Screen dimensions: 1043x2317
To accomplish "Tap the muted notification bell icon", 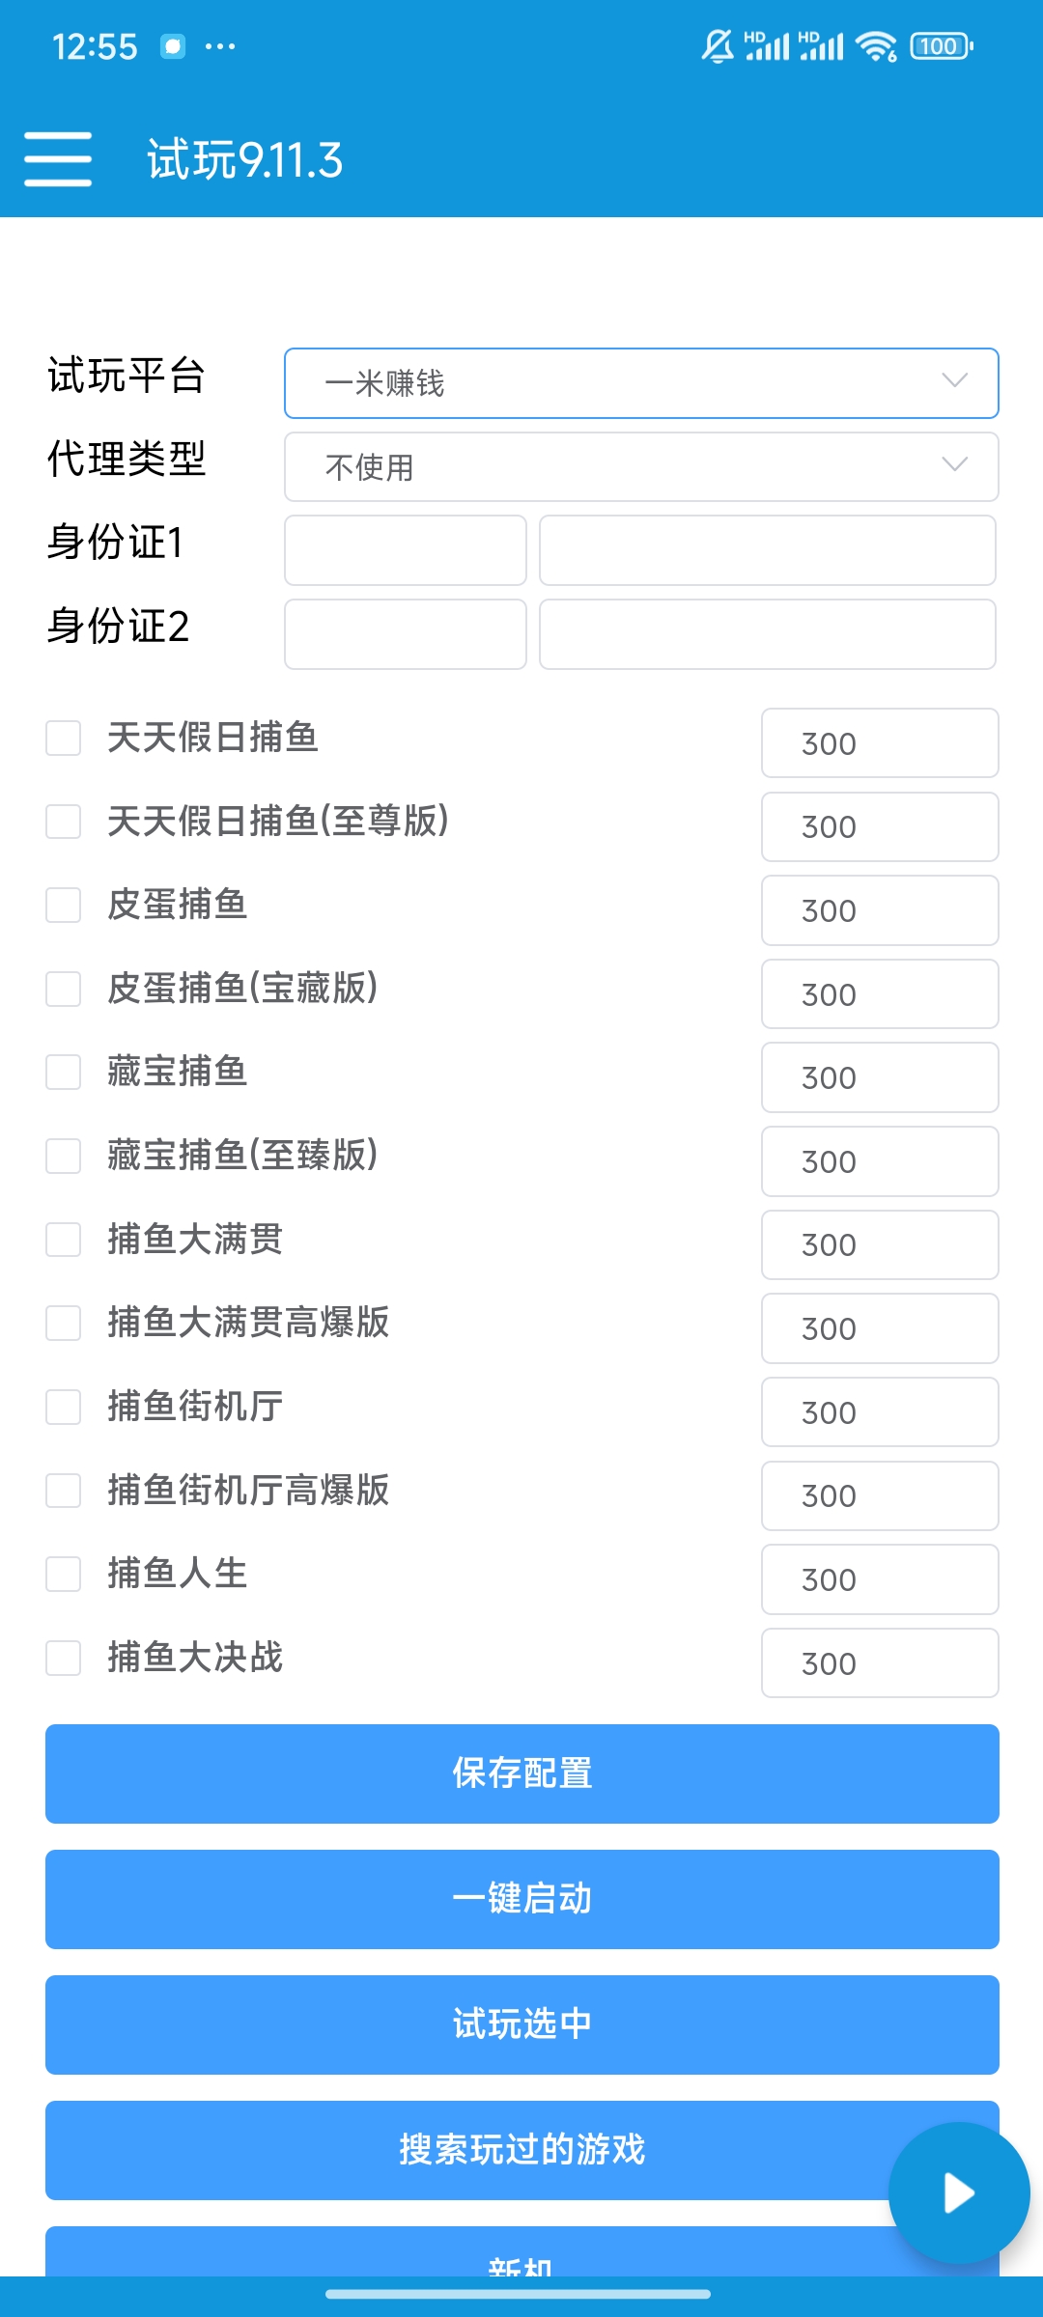I will [x=718, y=46].
